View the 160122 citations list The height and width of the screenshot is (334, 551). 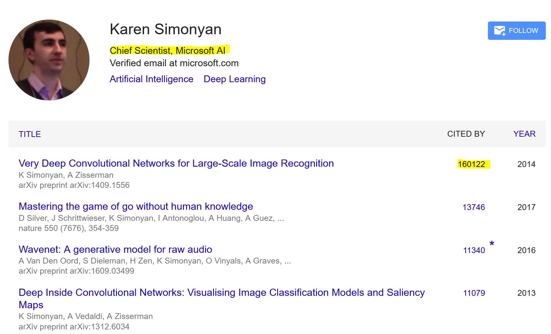point(471,164)
